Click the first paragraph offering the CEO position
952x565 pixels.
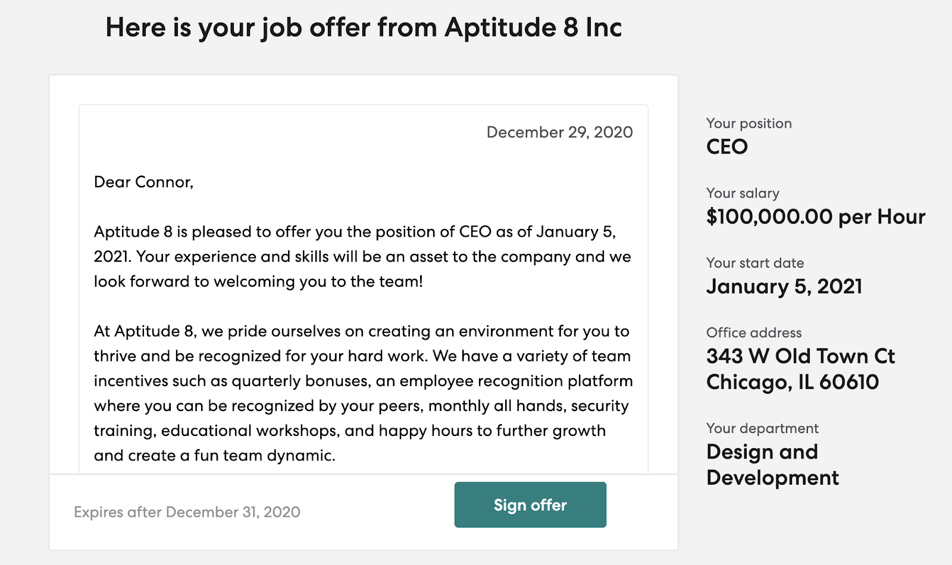coord(362,256)
